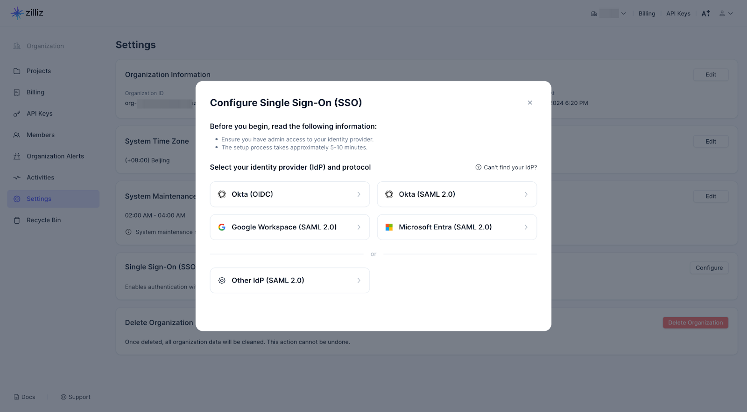747x412 pixels.
Task: Click the "Can't find your IdP?" link
Action: coord(510,167)
